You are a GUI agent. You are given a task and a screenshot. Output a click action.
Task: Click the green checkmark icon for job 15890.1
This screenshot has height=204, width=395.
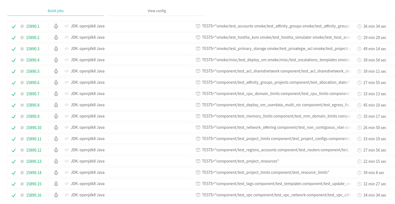click(x=13, y=26)
